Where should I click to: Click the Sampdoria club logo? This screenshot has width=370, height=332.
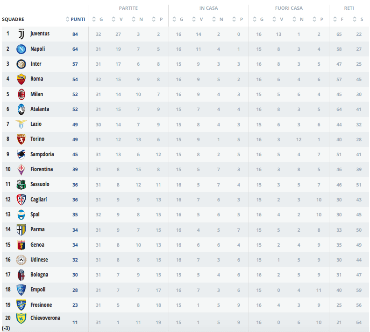21,154
